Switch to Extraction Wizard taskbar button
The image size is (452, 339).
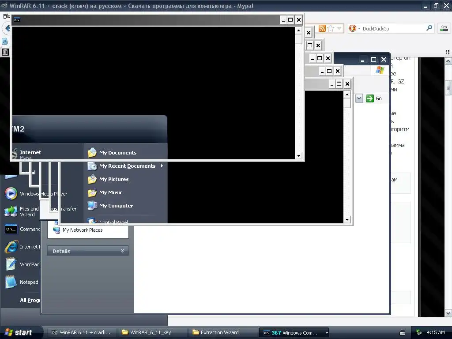pos(222,332)
